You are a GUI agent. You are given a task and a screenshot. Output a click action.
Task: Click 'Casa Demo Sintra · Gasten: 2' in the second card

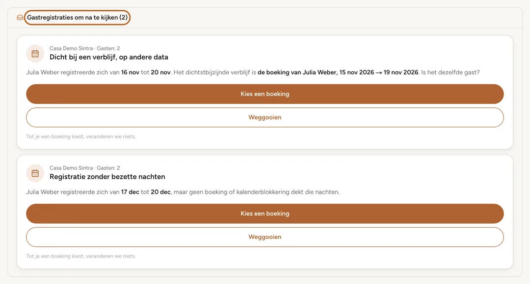tap(84, 168)
